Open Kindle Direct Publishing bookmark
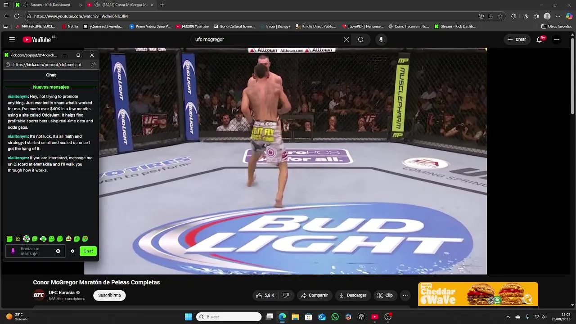 coord(315,27)
